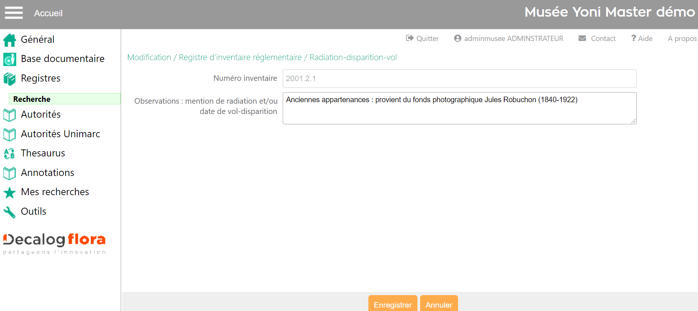Click the Autorités Unimarc book icon
This screenshot has height=311, width=698.
pyautogui.click(x=10, y=134)
